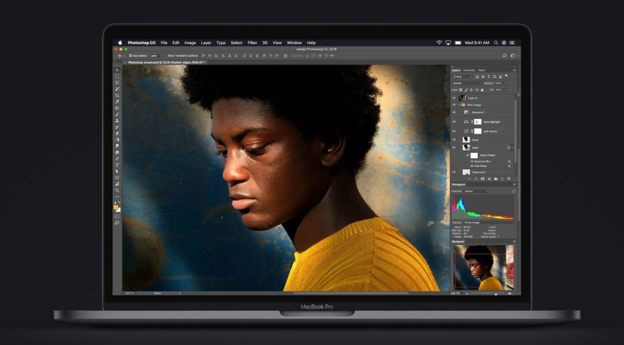
Task: Open the Normal blend mode dropdown
Action: [467, 83]
